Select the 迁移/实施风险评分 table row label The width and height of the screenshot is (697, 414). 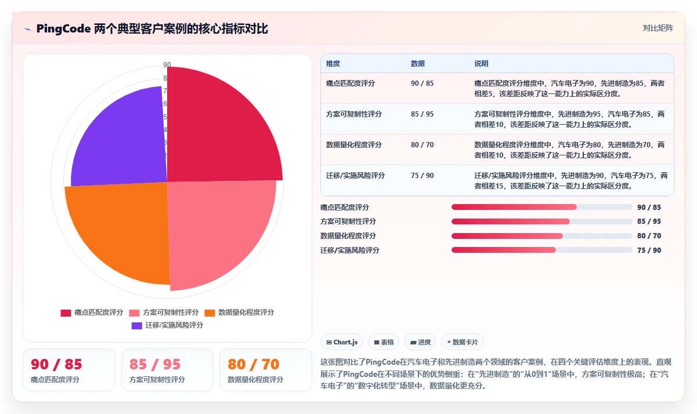[355, 176]
